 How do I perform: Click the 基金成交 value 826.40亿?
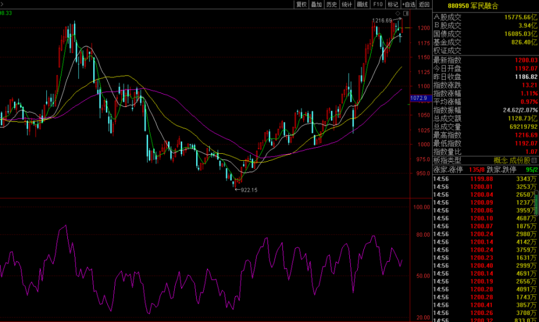click(x=524, y=42)
